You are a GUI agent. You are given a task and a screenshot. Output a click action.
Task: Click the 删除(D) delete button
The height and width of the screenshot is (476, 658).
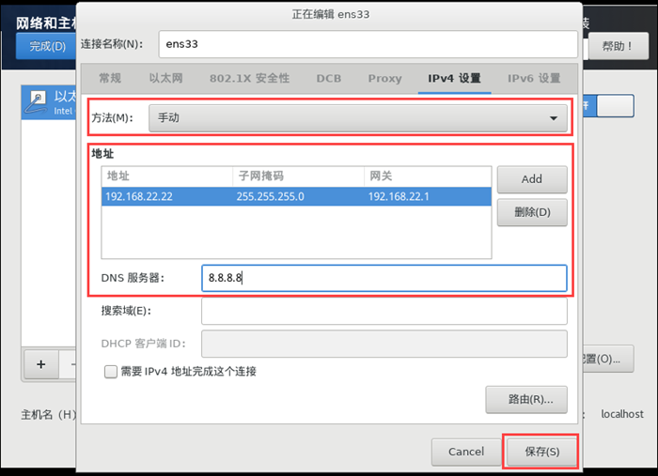pyautogui.click(x=531, y=212)
